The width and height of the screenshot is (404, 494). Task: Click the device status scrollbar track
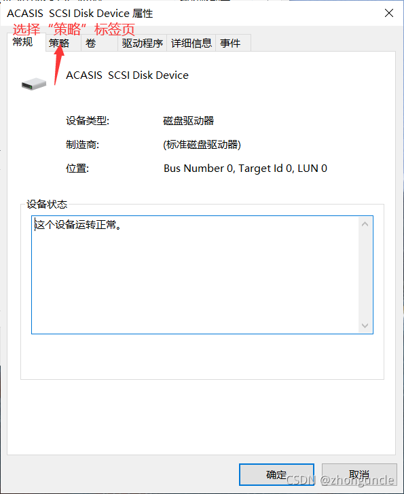click(365, 275)
